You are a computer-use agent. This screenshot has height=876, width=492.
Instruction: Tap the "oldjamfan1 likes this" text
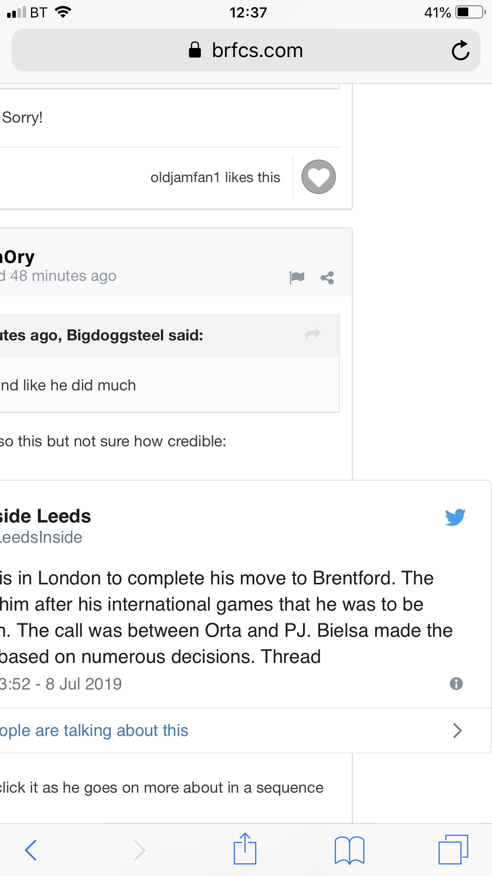(215, 177)
